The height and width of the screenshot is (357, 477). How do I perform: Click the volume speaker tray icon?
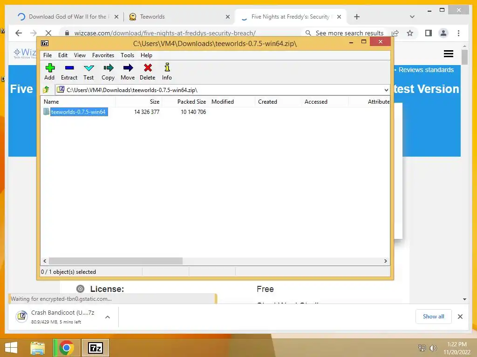coord(433,348)
